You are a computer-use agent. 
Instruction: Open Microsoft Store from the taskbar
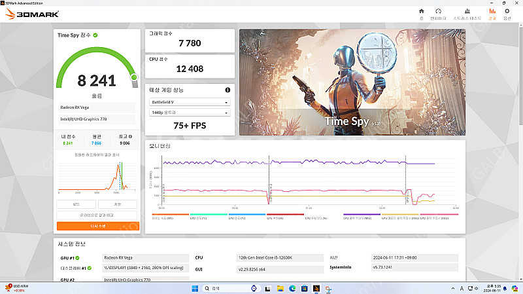pos(304,288)
